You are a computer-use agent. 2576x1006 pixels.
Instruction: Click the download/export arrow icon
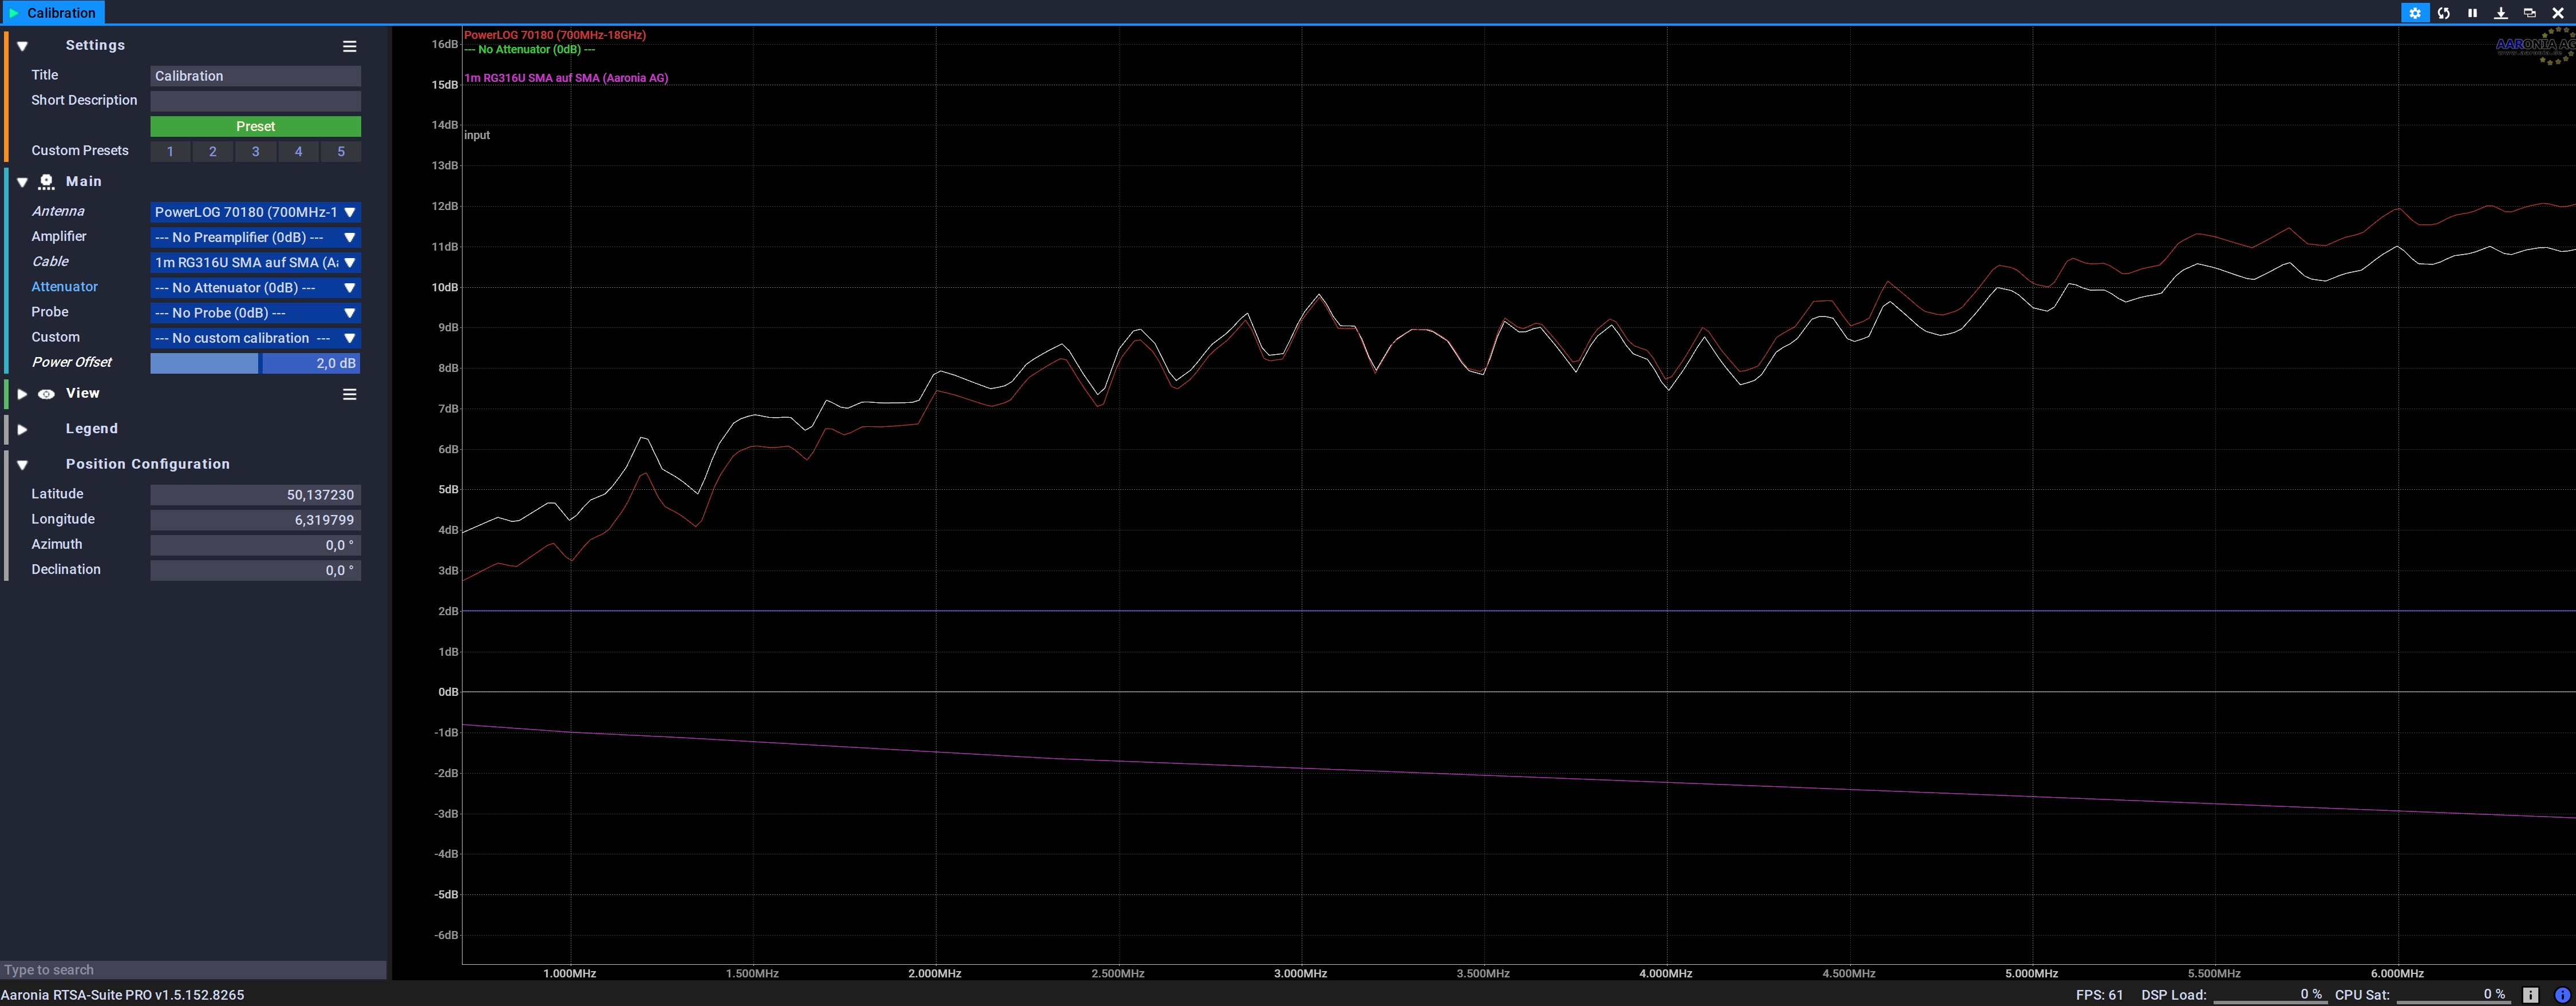coord(2500,13)
